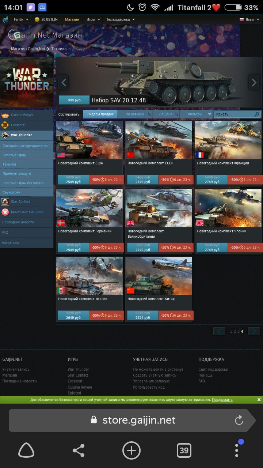Reload the page with refresh icon
Viewport: 263px width, 468px height.
(x=239, y=420)
